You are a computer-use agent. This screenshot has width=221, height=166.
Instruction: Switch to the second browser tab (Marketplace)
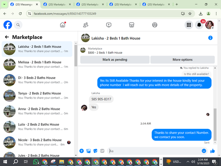(x=57, y=4)
